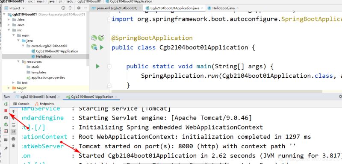The width and height of the screenshot is (342, 164).
Task: Open Project panel settings gear
Action: [x=79, y=8]
